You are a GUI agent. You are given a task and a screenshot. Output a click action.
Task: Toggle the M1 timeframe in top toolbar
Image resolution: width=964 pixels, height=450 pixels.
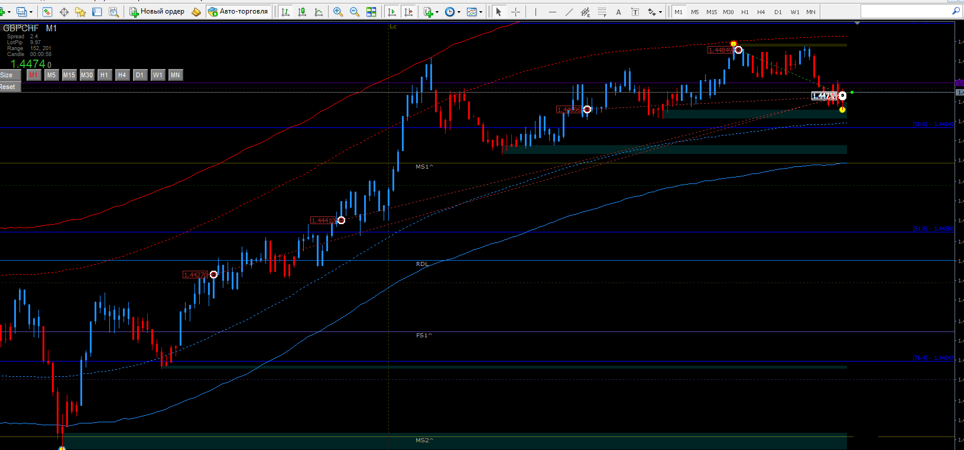point(679,12)
